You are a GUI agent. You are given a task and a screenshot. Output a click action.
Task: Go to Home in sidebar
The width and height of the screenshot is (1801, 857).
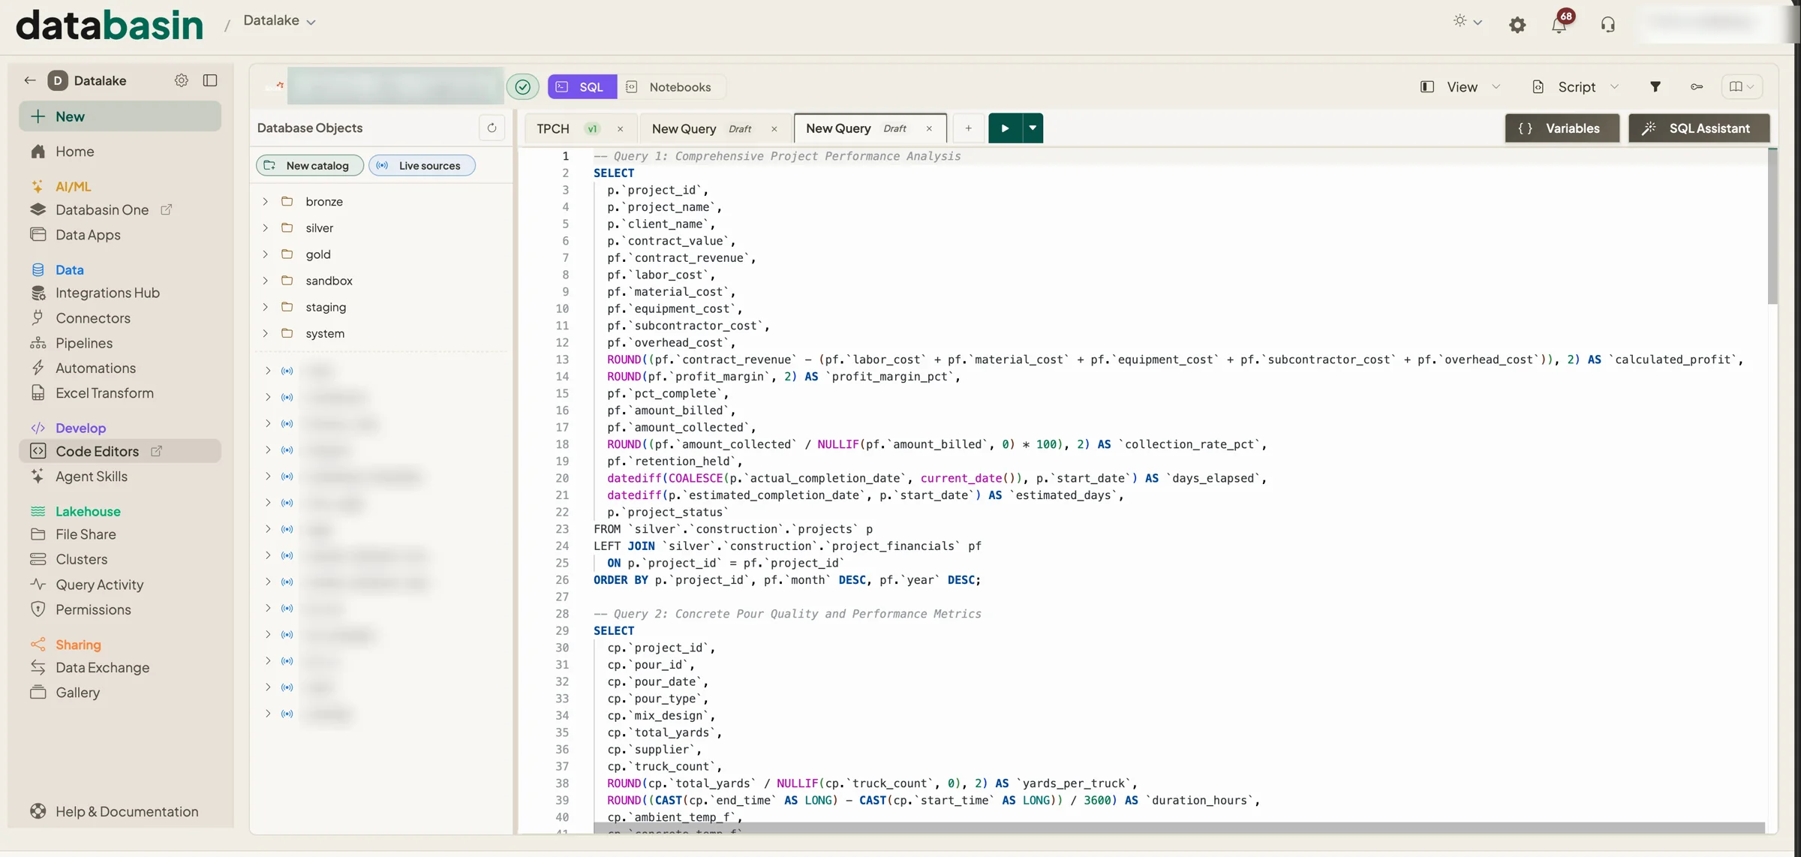point(74,152)
